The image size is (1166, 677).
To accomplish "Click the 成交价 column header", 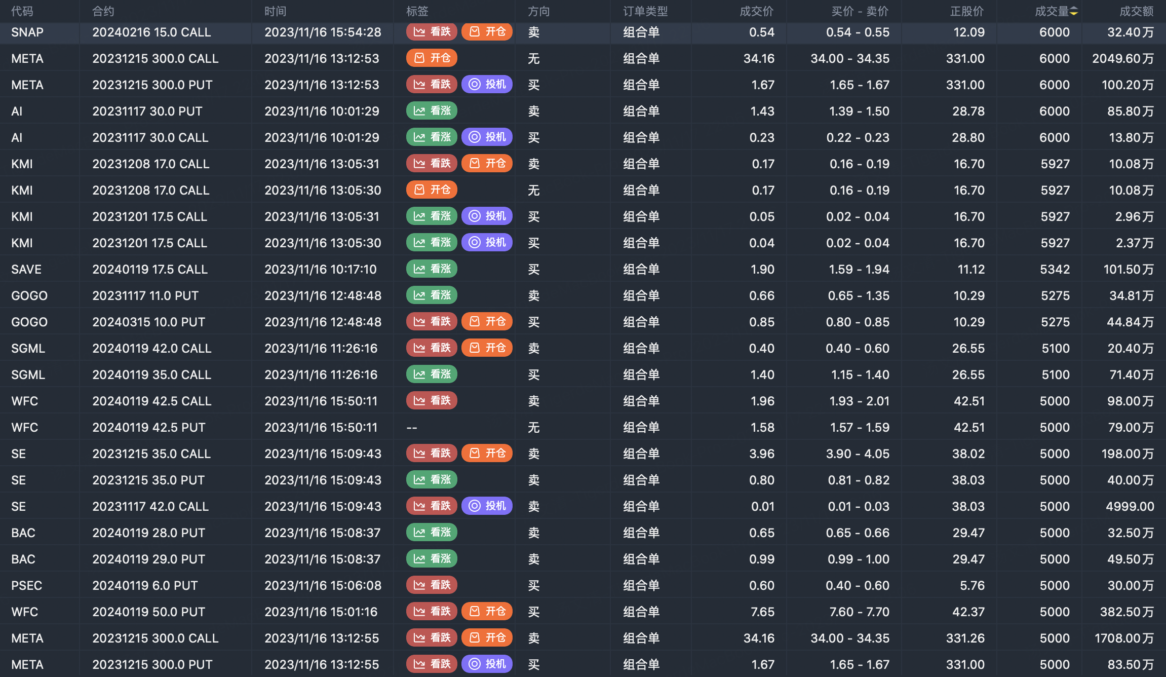I will pyautogui.click(x=757, y=11).
